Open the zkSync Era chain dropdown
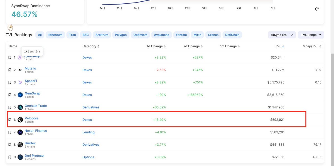This screenshot has width=334, height=166. [281, 35]
